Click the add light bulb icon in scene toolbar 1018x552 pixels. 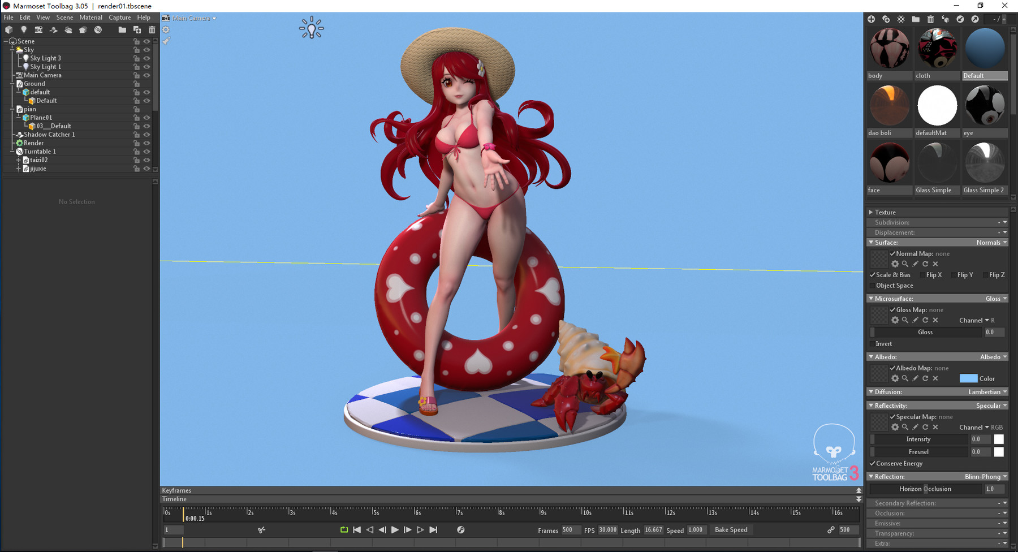point(24,30)
